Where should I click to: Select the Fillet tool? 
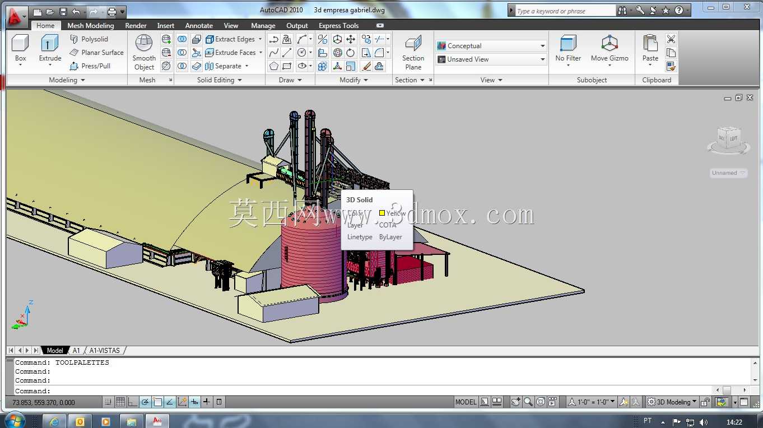379,53
